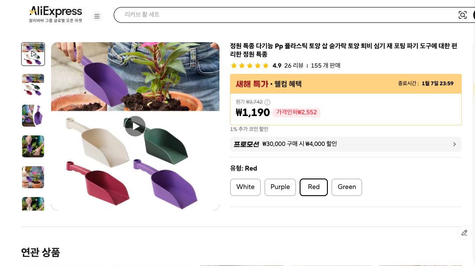Open the 연관 상품 section heading
The height and width of the screenshot is (266, 475).
[x=41, y=253]
